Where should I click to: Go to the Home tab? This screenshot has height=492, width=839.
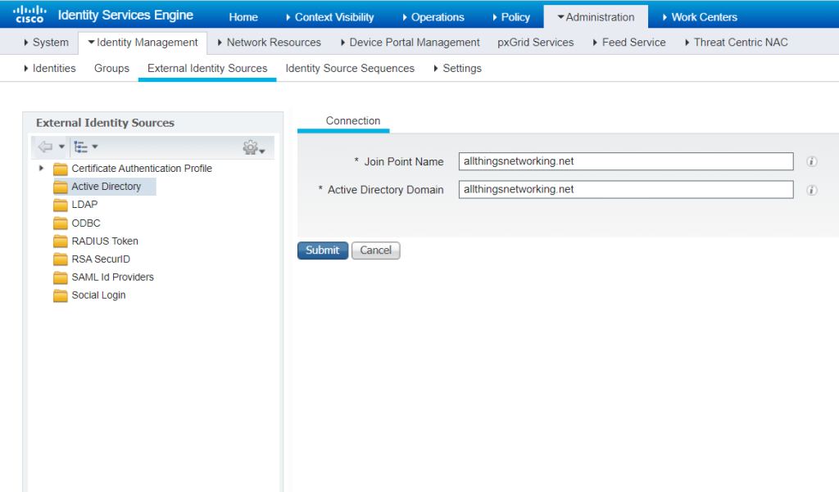tap(243, 17)
